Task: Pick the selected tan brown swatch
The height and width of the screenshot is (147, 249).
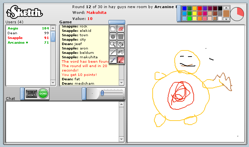Action: (x=215, y=19)
